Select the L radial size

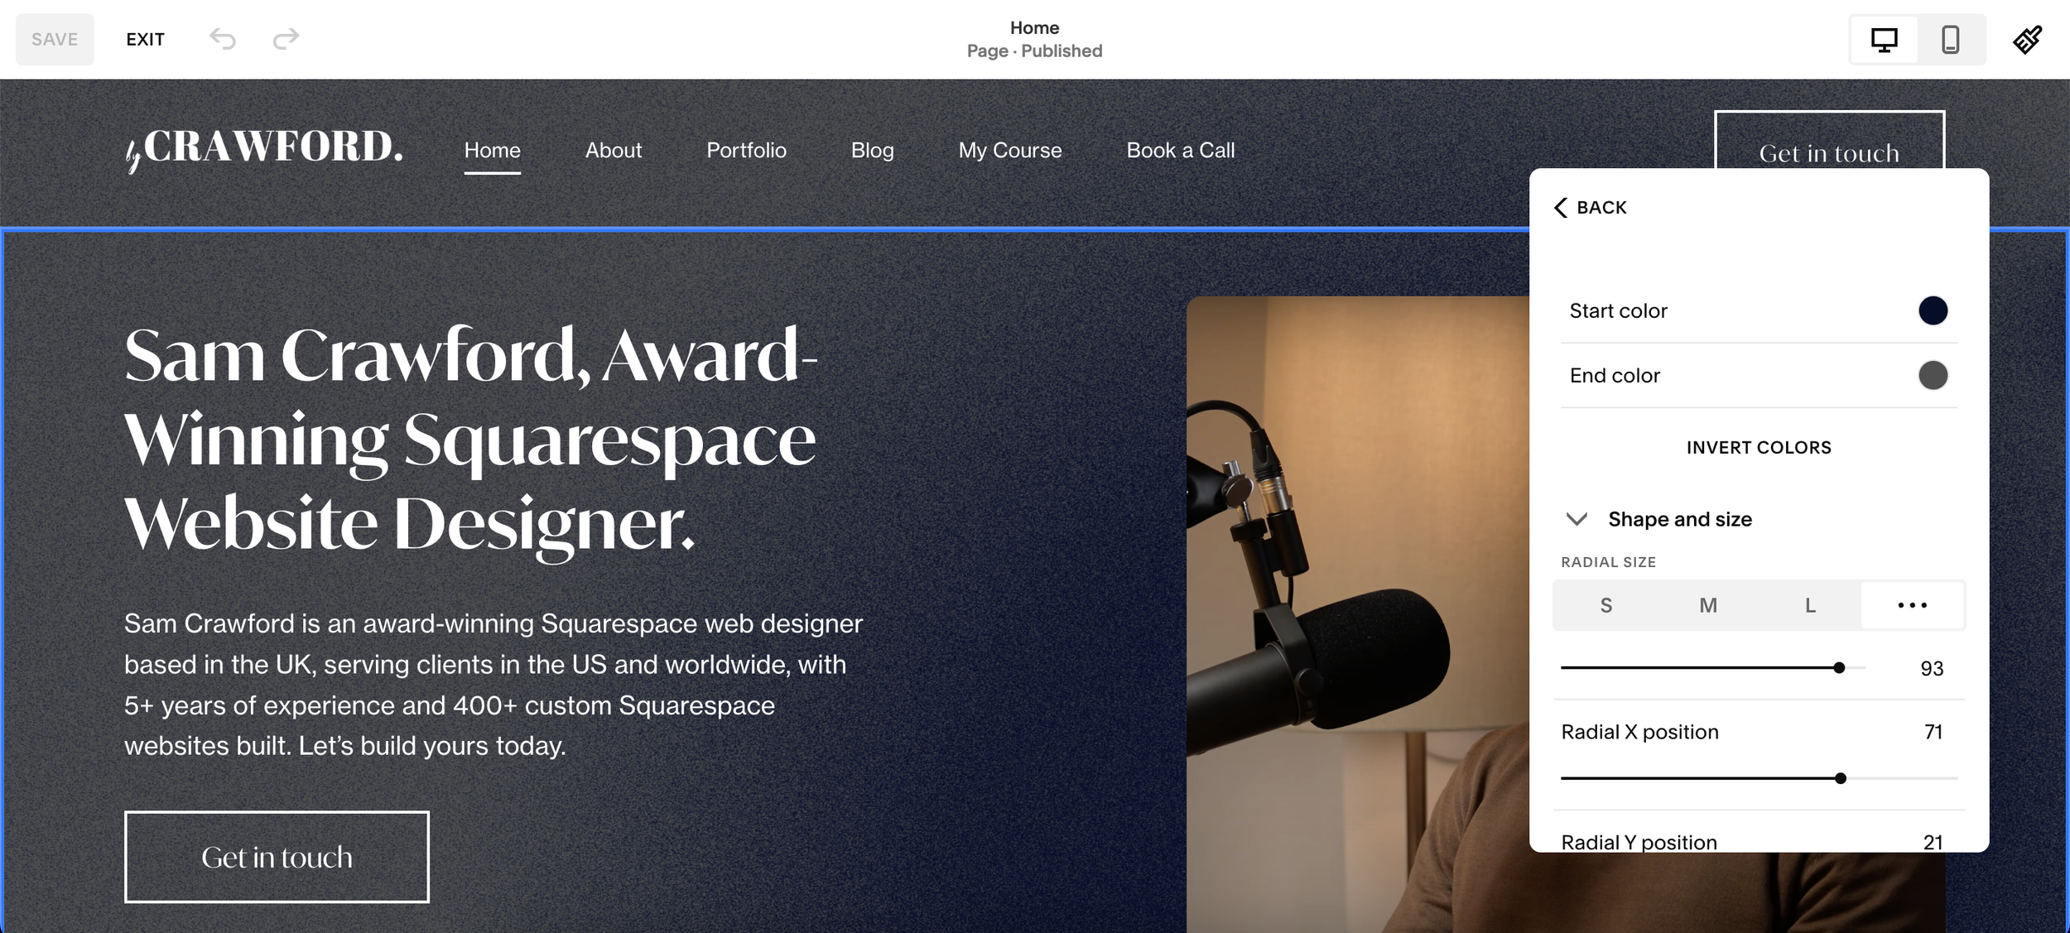tap(1810, 605)
